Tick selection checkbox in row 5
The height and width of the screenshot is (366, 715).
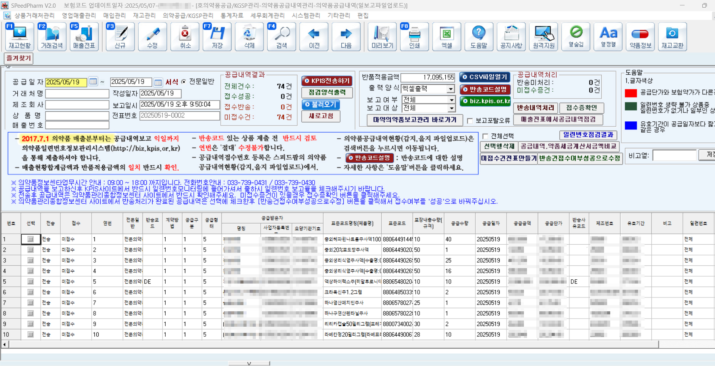30,282
